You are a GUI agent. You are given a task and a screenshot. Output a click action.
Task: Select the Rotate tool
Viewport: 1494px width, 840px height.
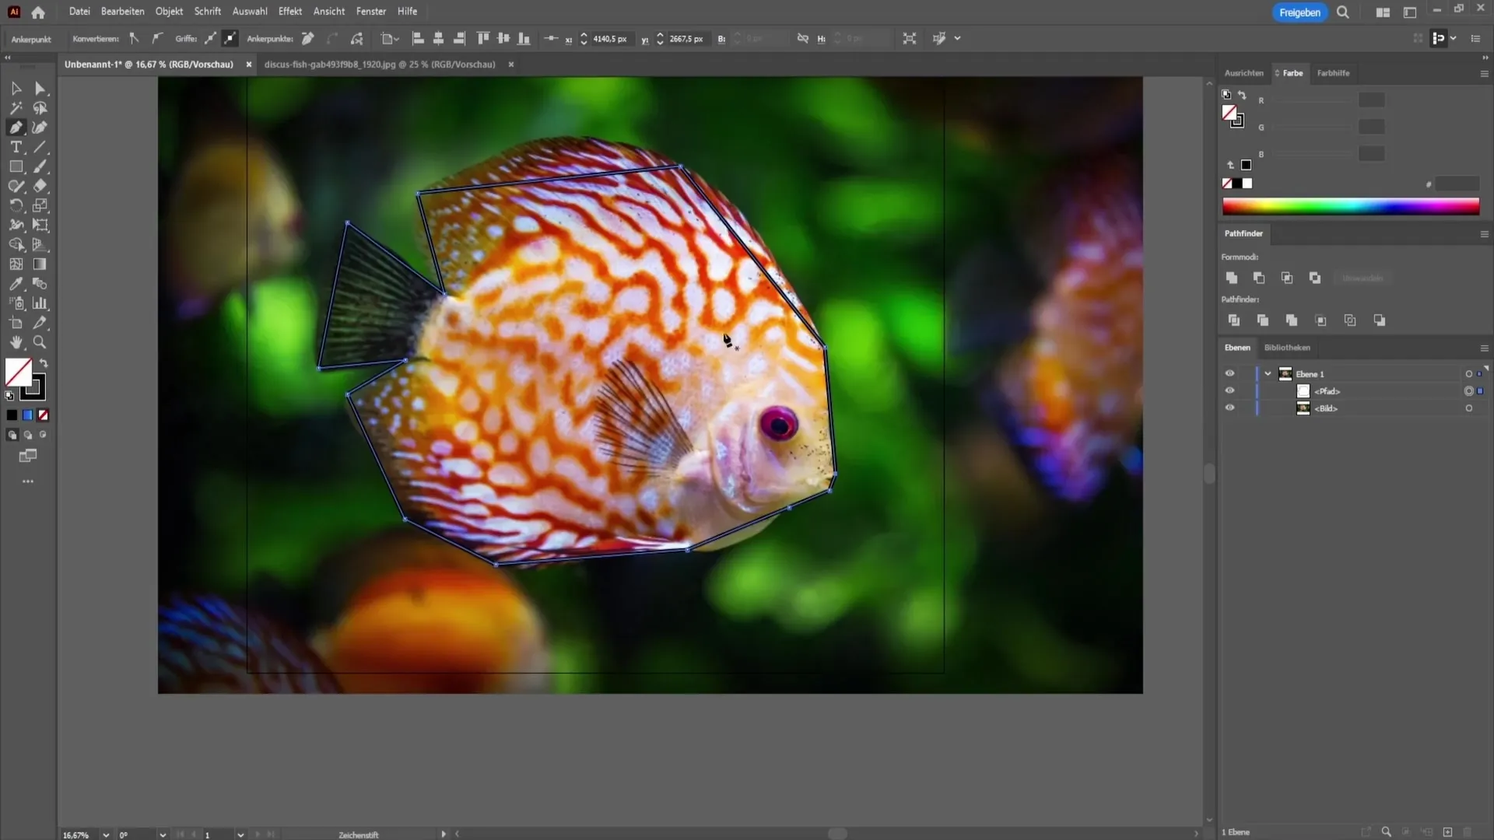pyautogui.click(x=16, y=205)
